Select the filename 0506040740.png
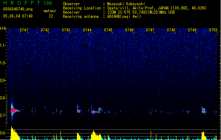This screenshot has width=221, height=140. tap(18, 9)
